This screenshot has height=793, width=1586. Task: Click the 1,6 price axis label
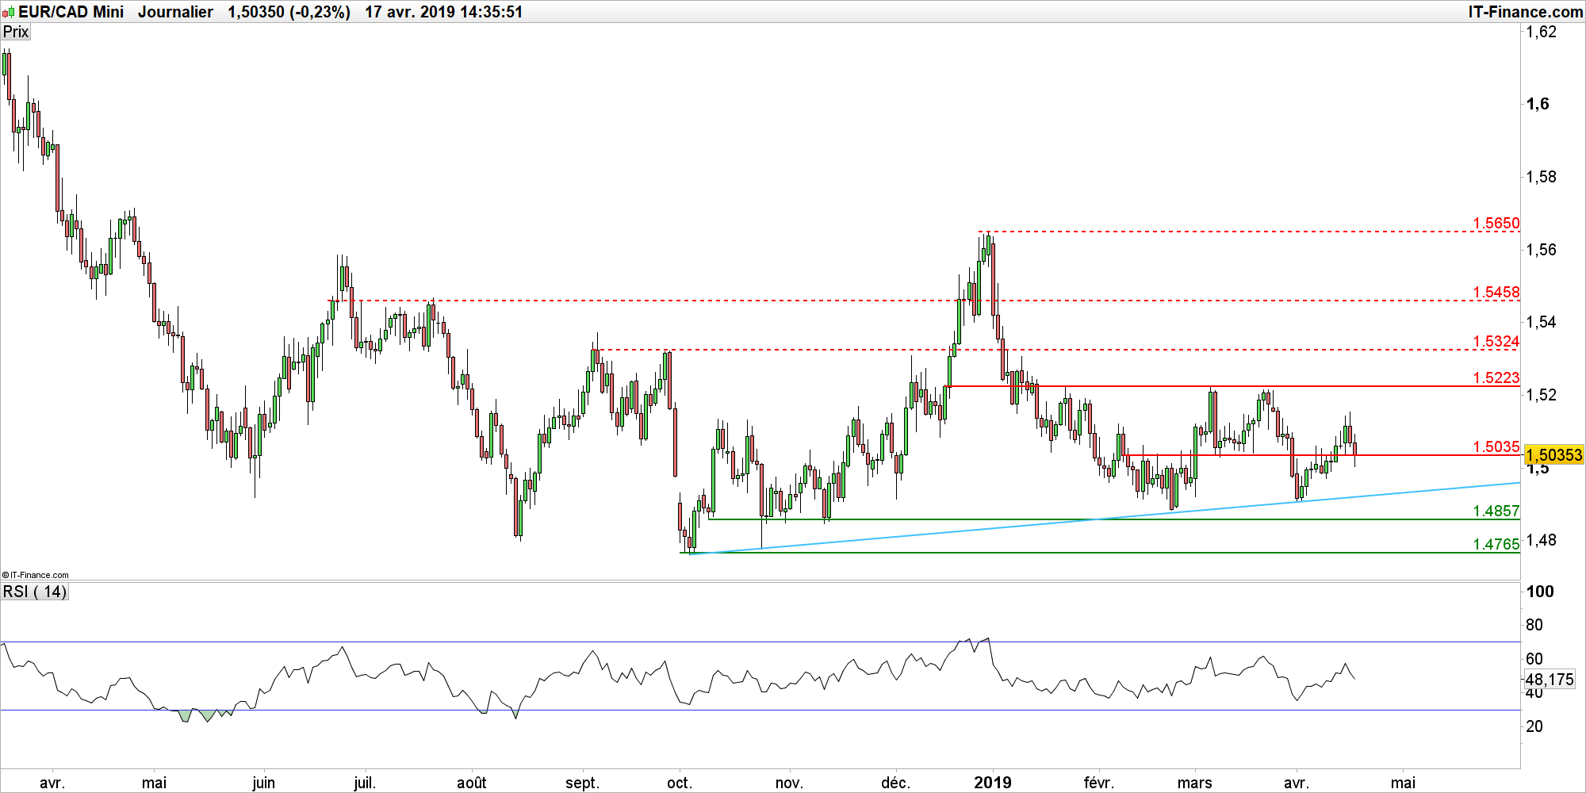click(x=1537, y=104)
